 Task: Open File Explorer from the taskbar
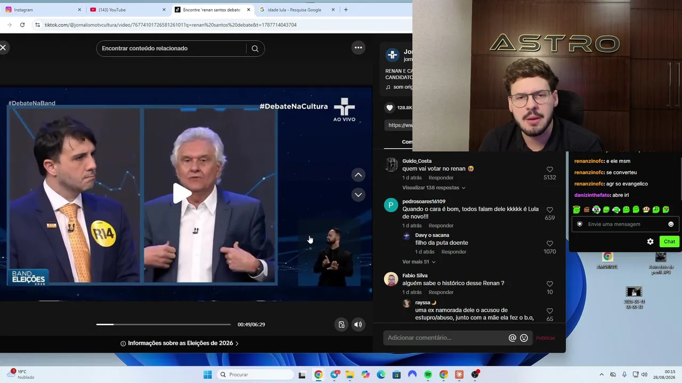(350, 374)
